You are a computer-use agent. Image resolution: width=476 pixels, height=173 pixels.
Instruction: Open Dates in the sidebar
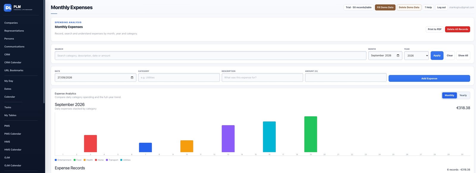tap(8, 89)
